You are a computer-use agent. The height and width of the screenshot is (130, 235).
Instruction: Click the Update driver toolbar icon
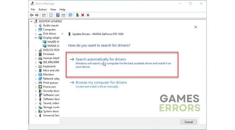point(78,15)
